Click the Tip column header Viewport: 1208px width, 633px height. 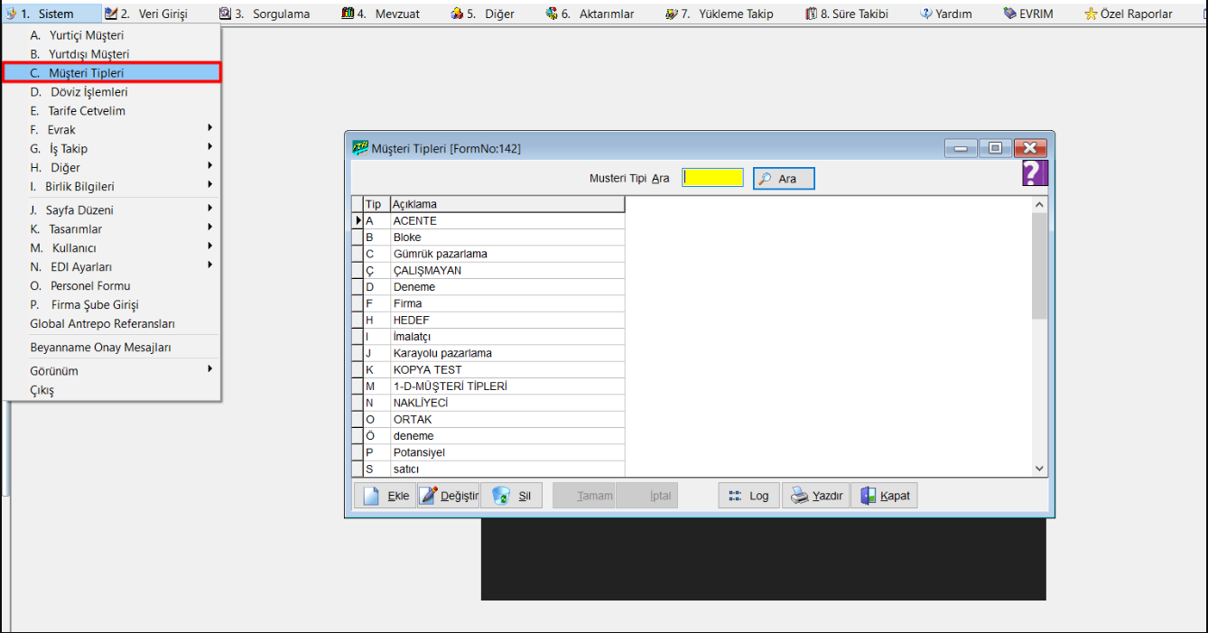click(376, 204)
